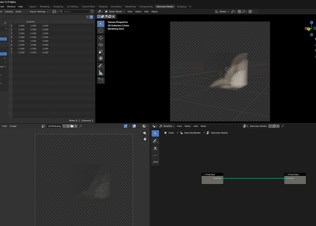Select the node editor Select Box tool
Viewport: 316px width, 226px height.
(x=155, y=133)
